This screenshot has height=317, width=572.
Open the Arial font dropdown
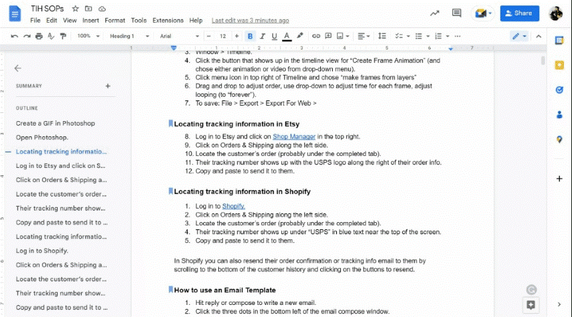coord(177,36)
